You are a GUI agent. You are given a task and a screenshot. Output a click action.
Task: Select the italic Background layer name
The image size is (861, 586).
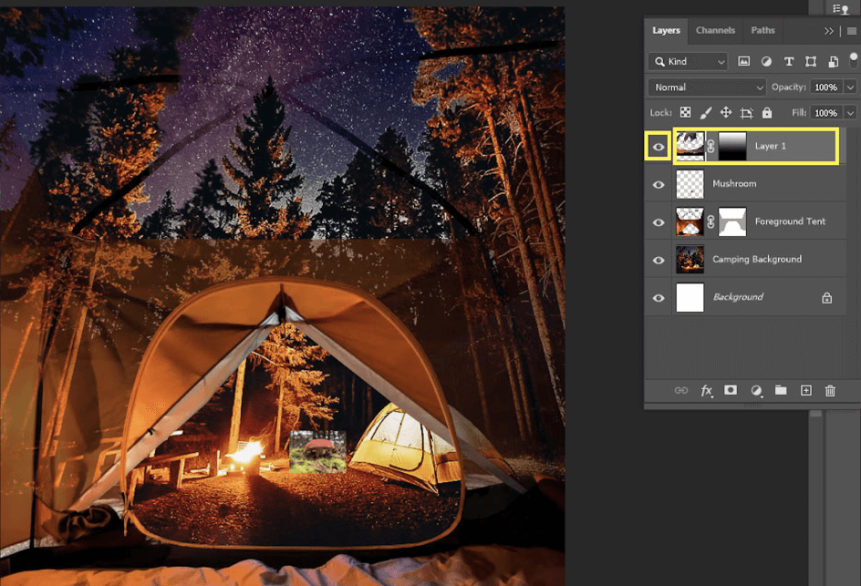(x=738, y=297)
